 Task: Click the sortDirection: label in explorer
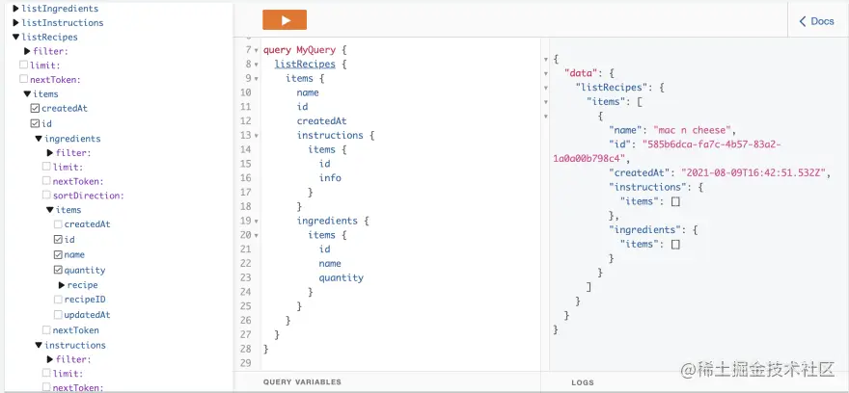coord(88,196)
